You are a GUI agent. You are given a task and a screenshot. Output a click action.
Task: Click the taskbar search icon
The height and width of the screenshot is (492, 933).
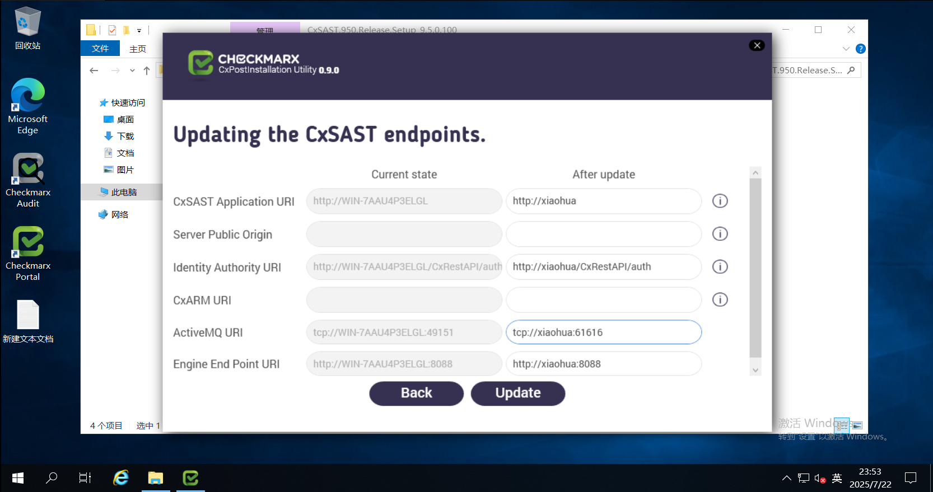click(x=52, y=478)
